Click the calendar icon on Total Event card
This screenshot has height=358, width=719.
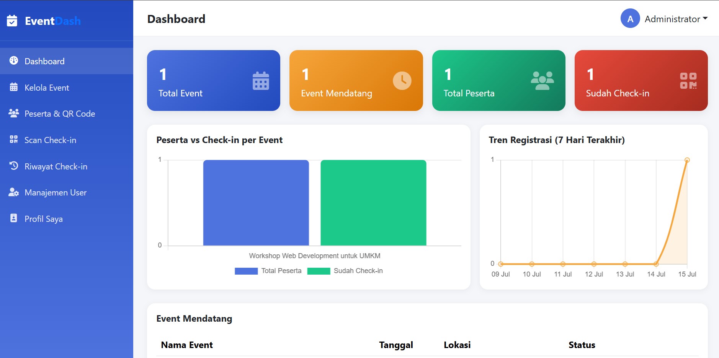click(261, 81)
